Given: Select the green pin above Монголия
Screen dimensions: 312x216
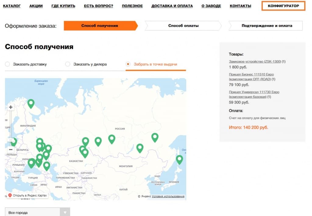Looking at the screenshot, I should (140, 148).
